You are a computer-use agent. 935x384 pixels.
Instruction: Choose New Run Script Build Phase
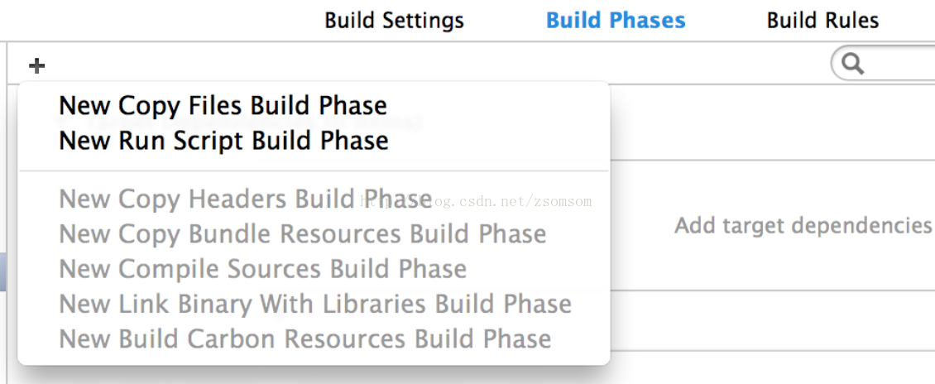(x=223, y=141)
